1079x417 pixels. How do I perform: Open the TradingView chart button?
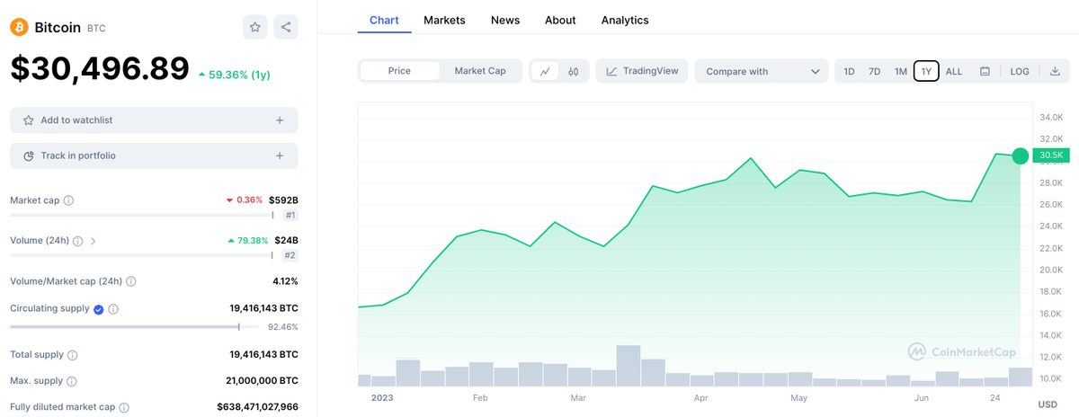coord(642,71)
